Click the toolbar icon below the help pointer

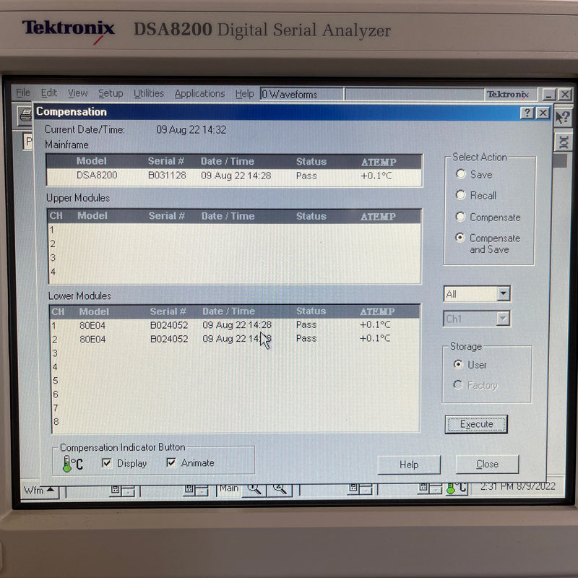(564, 142)
